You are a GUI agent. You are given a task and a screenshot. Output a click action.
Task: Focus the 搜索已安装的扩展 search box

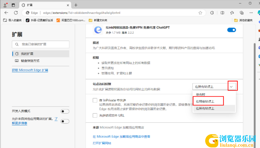pos(41,44)
